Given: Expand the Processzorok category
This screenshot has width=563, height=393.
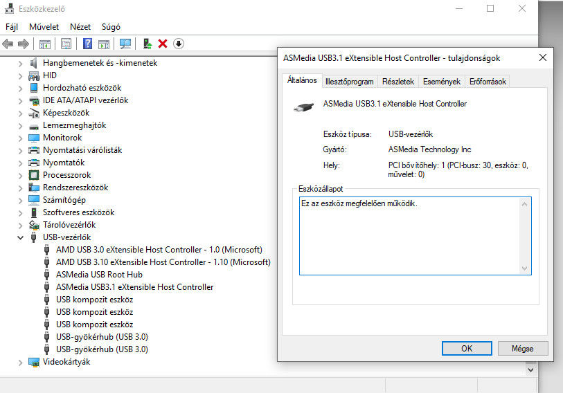Looking at the screenshot, I should 20,176.
